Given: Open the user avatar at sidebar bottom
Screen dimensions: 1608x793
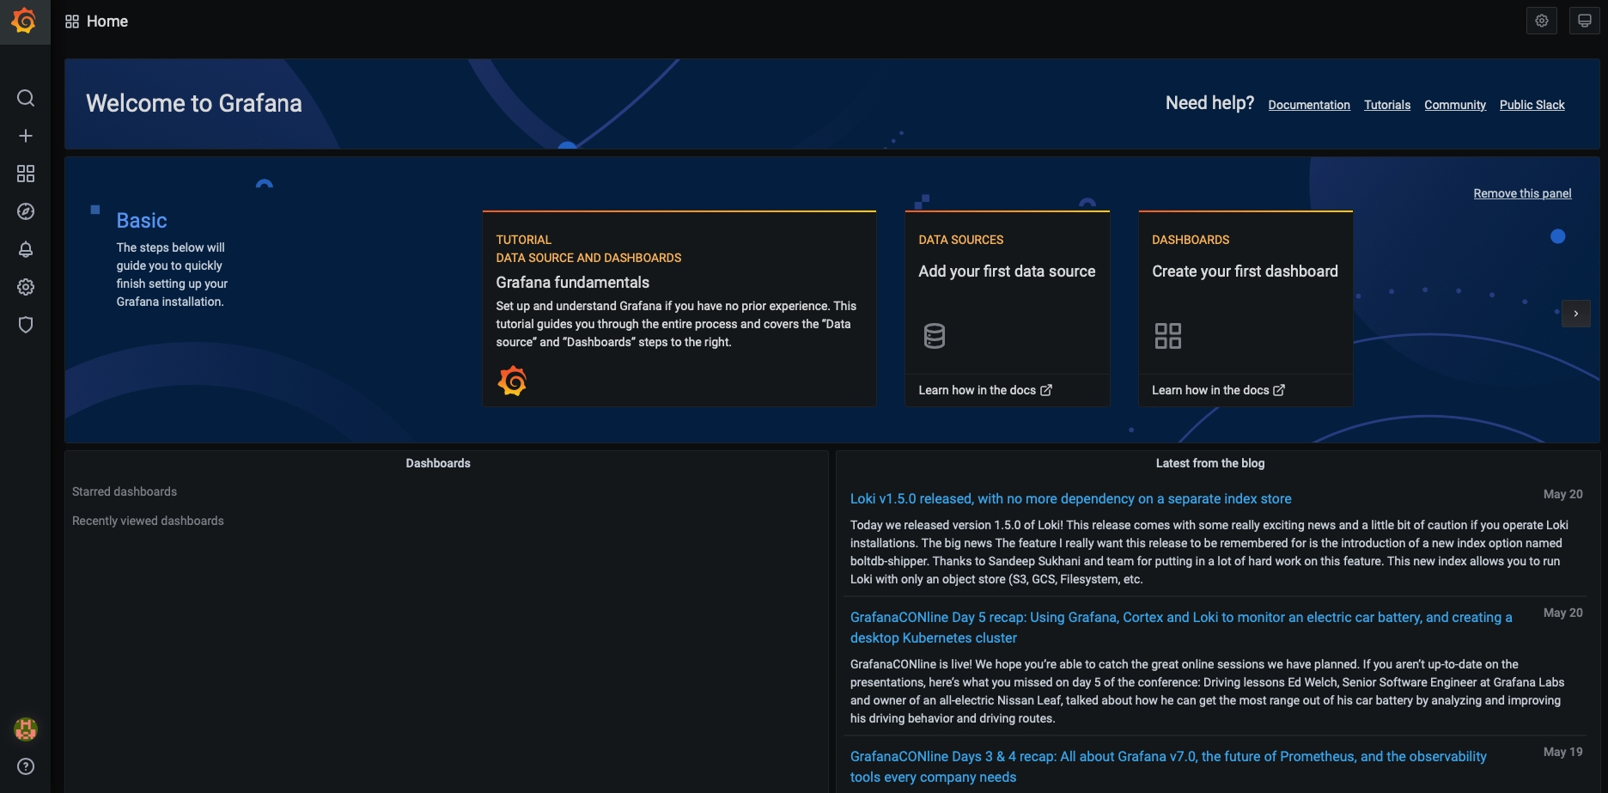Looking at the screenshot, I should click(26, 729).
